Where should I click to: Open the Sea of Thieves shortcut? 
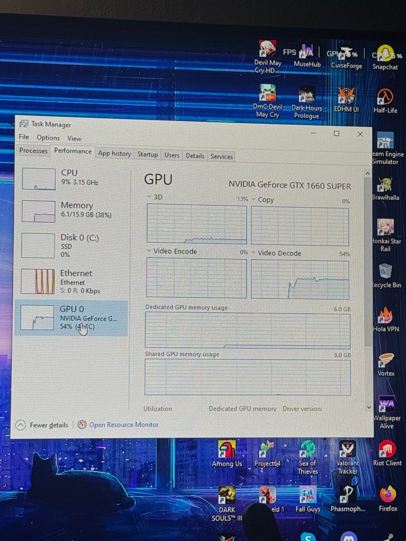307,457
